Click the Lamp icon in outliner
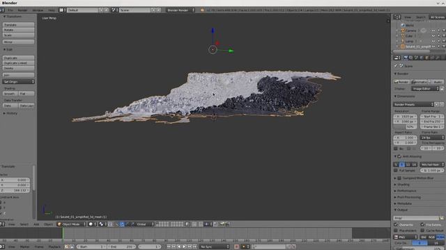Viewport: 446px width, 250px height. [x=403, y=42]
